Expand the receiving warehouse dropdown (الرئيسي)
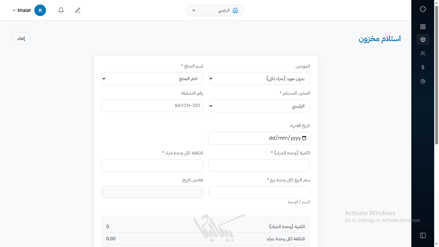Screen dimensions: 439x247 point(259,106)
